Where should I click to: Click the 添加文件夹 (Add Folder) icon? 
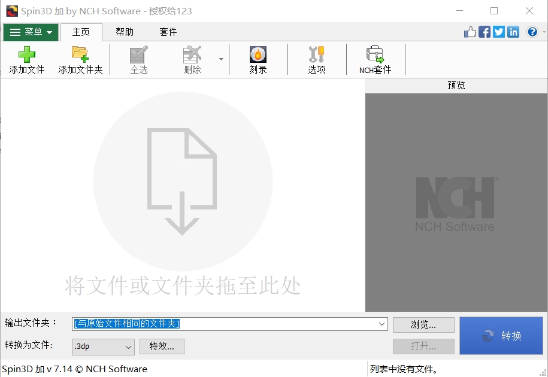pos(80,54)
